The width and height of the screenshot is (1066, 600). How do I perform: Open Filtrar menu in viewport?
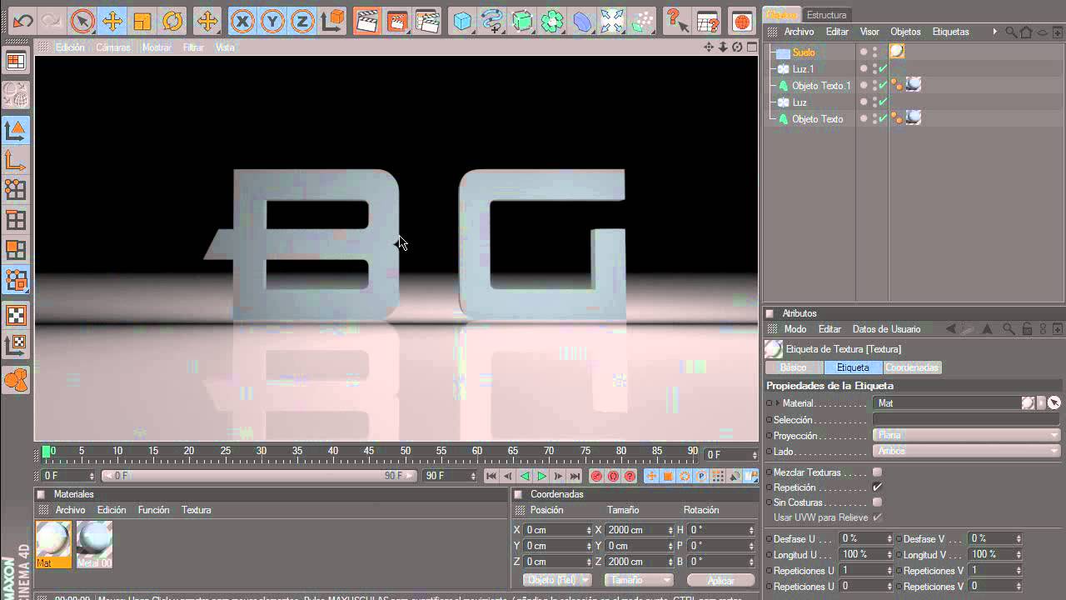pyautogui.click(x=193, y=47)
